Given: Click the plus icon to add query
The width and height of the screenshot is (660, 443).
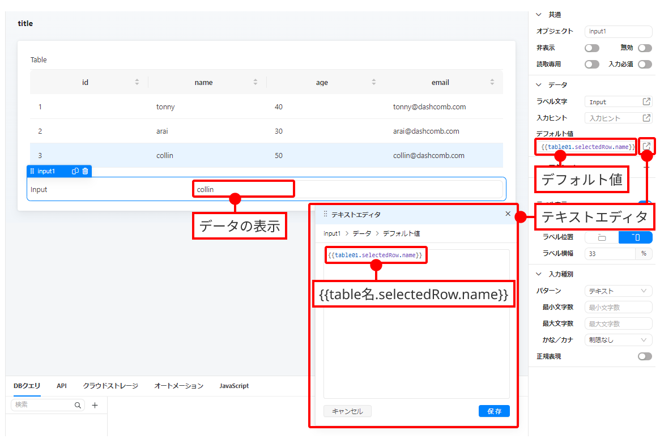Looking at the screenshot, I should [x=95, y=405].
